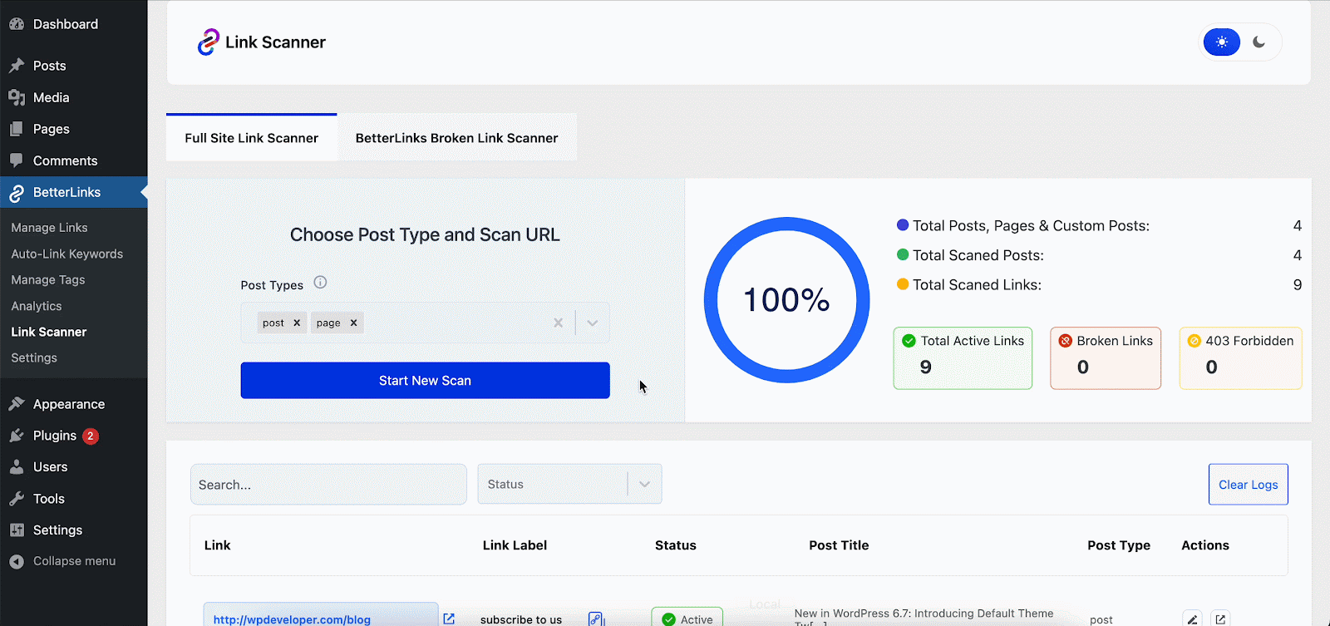Click the Total Active Links card

click(x=963, y=358)
